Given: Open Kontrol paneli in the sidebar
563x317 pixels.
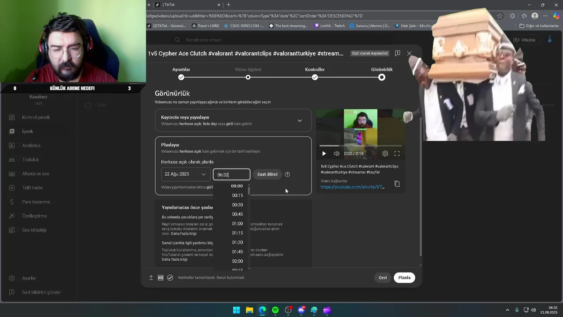Looking at the screenshot, I should (36, 118).
